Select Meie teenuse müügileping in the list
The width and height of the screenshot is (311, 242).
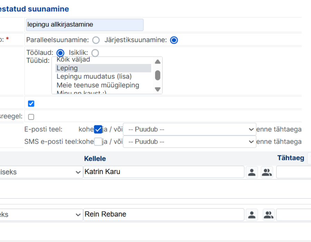pyautogui.click(x=103, y=85)
